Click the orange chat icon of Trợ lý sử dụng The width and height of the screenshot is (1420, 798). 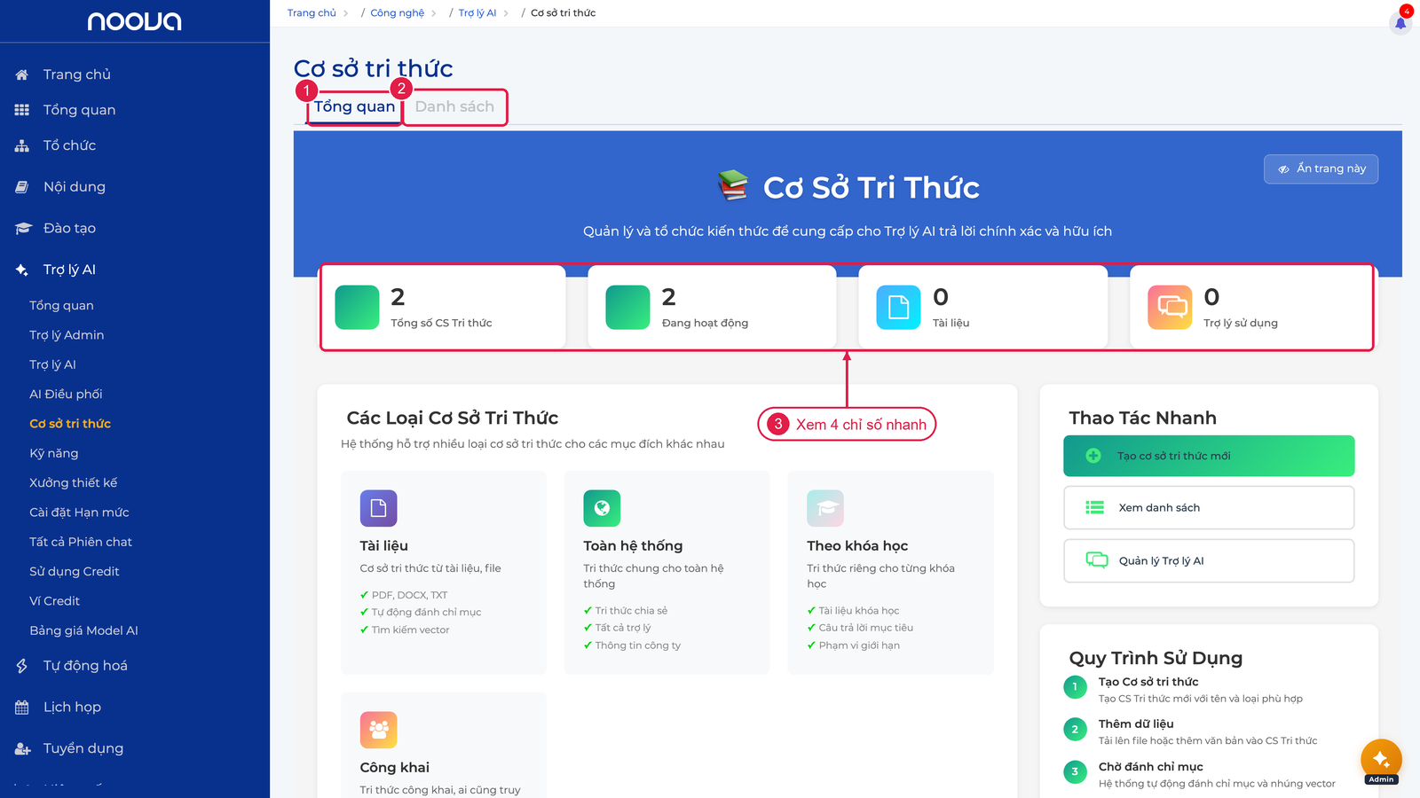coord(1170,307)
